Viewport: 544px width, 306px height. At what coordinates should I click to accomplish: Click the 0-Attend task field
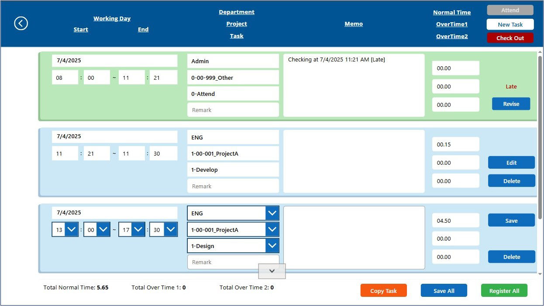click(x=233, y=94)
